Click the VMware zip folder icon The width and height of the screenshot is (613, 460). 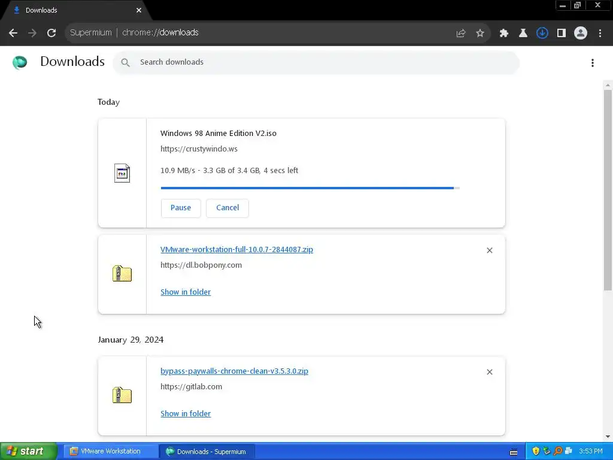pyautogui.click(x=122, y=273)
